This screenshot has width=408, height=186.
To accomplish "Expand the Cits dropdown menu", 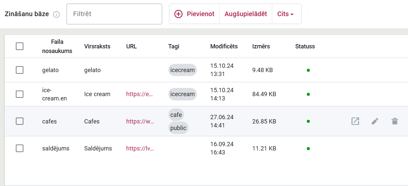I will (x=285, y=14).
